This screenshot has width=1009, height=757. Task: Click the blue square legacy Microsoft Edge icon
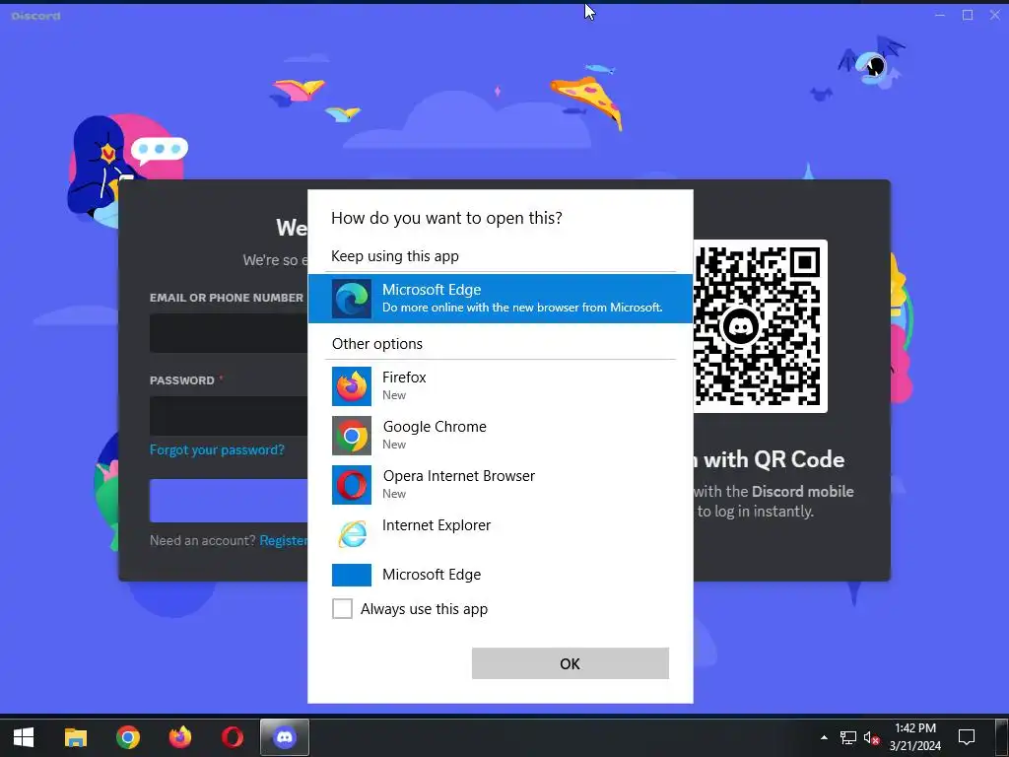[352, 575]
